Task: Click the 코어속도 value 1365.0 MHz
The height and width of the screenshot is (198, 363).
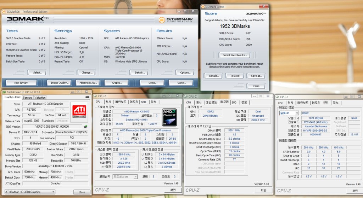Action: (124, 155)
